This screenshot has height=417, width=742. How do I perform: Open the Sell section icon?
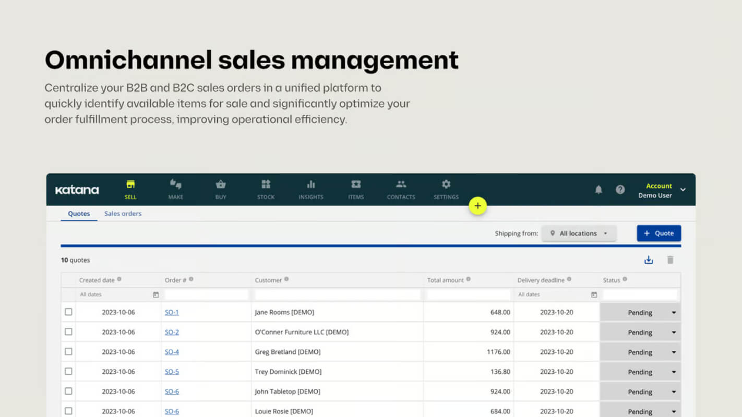tap(130, 184)
